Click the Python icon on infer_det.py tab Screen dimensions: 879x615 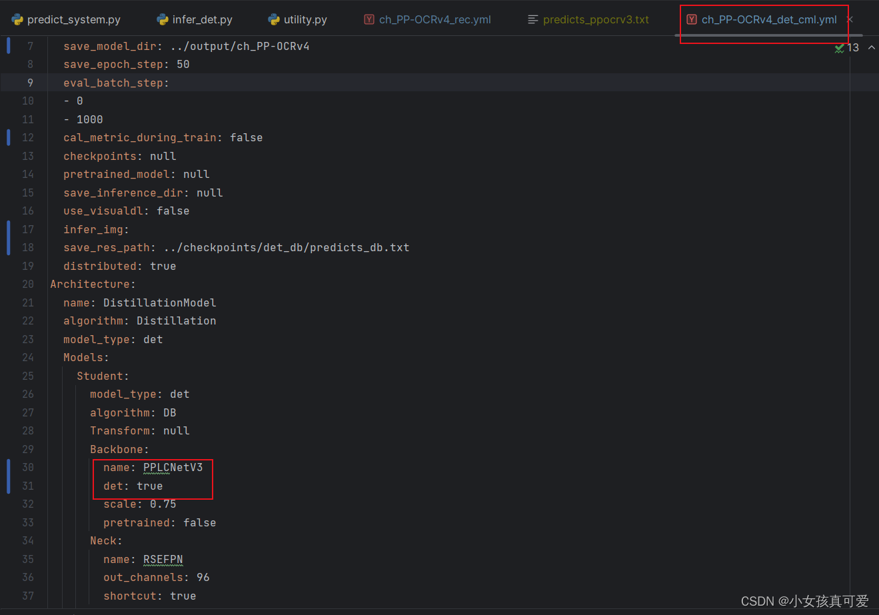click(163, 19)
